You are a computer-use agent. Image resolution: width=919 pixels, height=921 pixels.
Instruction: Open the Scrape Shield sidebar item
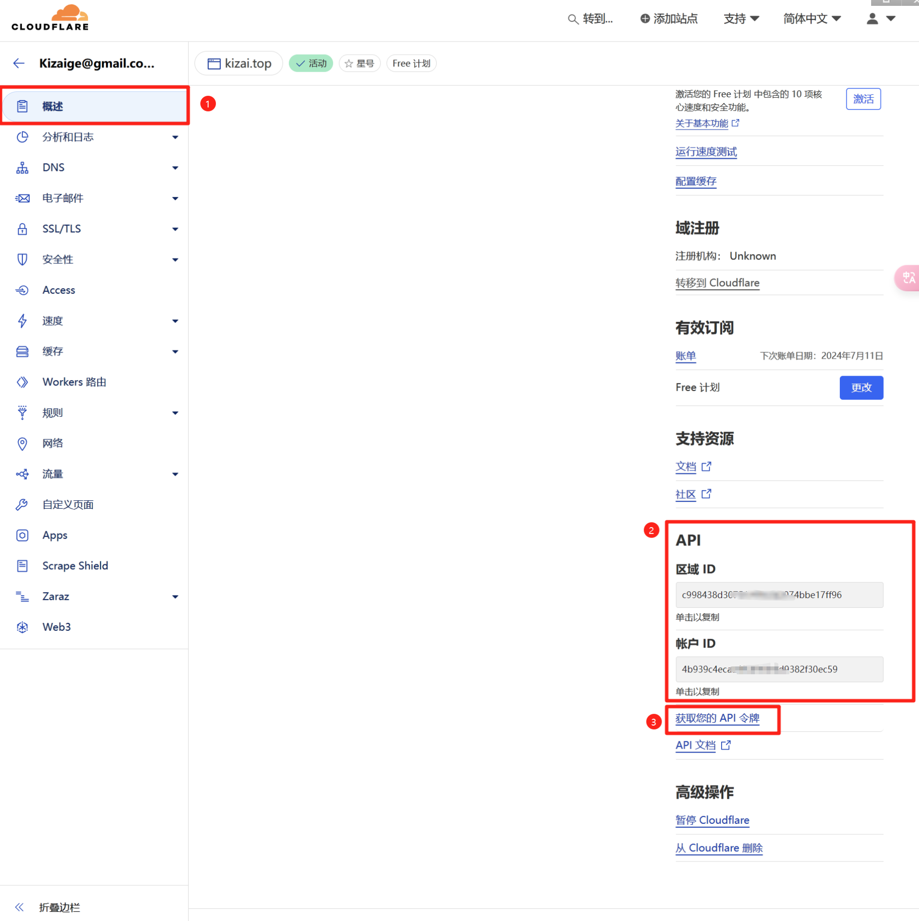tap(95, 566)
